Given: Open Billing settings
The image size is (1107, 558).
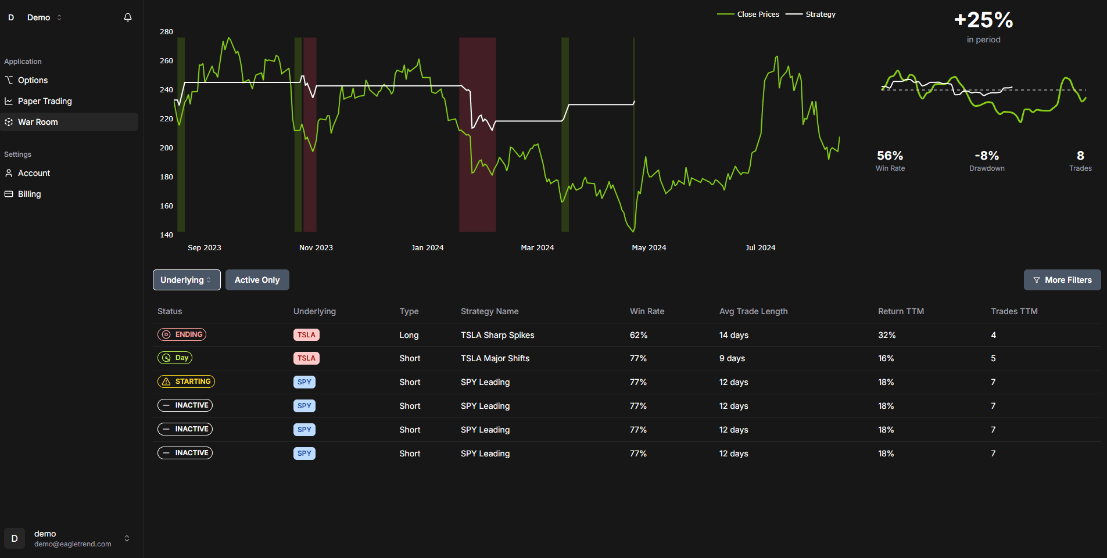Looking at the screenshot, I should (x=69, y=194).
